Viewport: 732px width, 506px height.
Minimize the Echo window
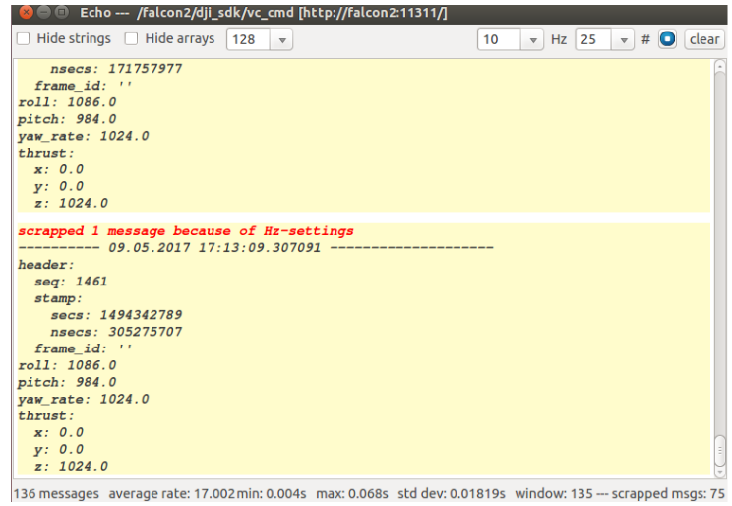(x=44, y=12)
